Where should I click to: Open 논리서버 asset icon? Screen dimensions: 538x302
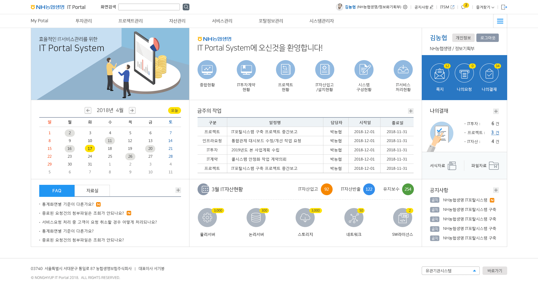click(x=256, y=218)
